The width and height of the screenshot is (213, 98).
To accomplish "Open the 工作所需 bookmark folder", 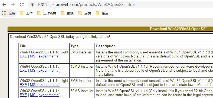I will point(47,13).
